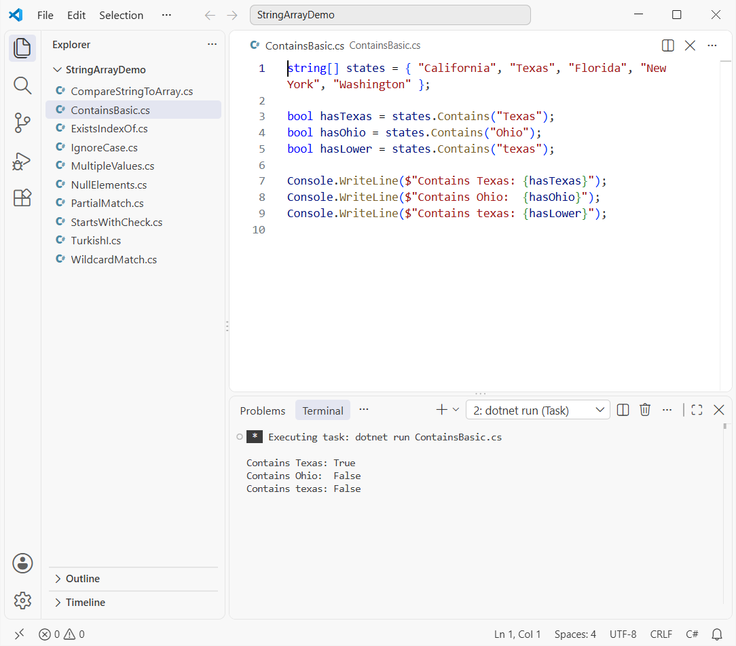Open terminal panel more actions ellipsis
Viewport: 736px width, 646px height.
coord(667,410)
